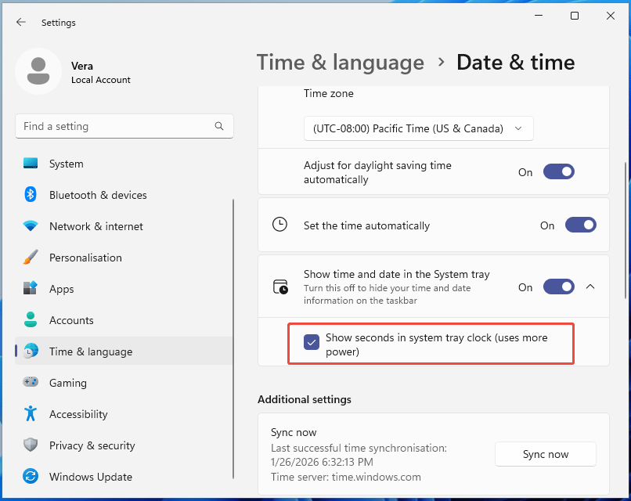Click the Time & language breadcrumb link

click(x=340, y=63)
